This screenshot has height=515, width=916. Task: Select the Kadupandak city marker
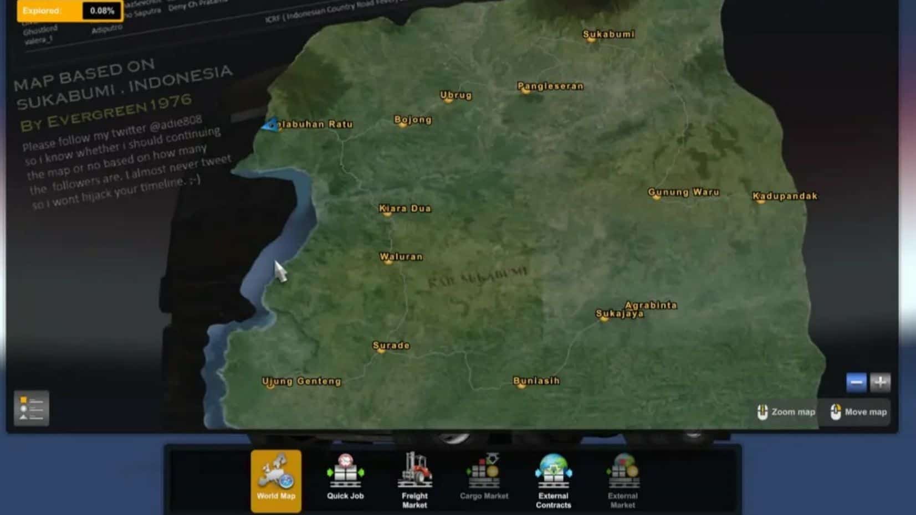(761, 200)
